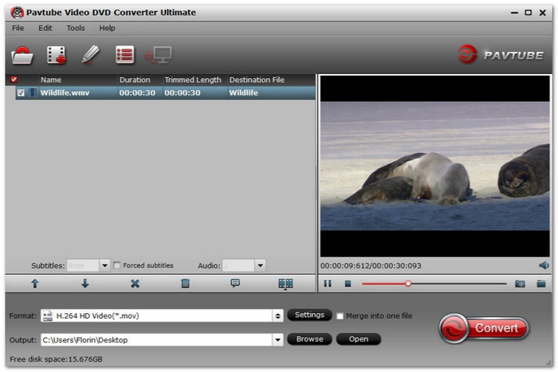Click the Duration column header
558x372 pixels.
[139, 80]
